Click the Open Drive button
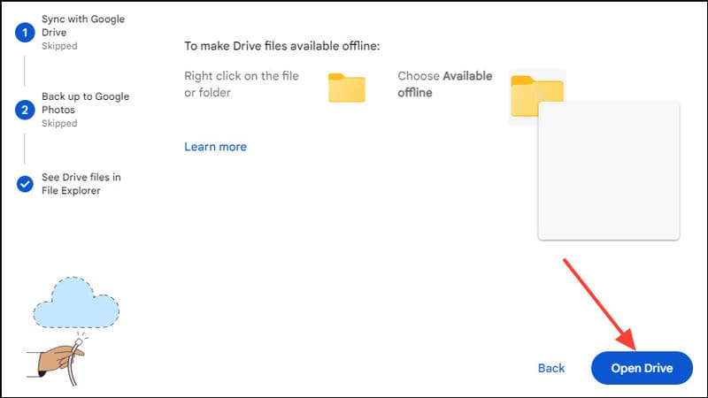Screen dimensions: 708x398 tap(642, 368)
